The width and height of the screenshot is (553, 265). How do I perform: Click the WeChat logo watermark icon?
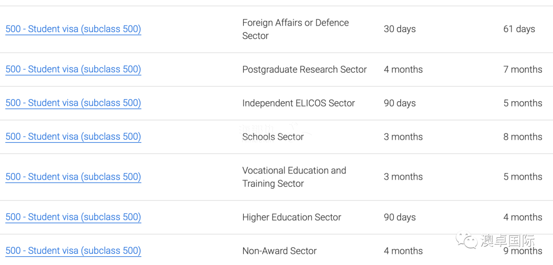pos(466,239)
